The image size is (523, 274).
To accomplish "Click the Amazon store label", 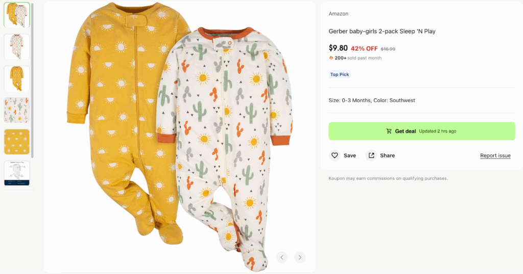I will coord(339,14).
